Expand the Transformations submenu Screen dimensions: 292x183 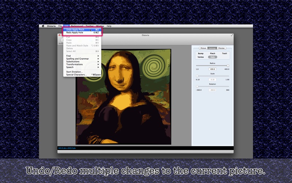(x=82, y=64)
